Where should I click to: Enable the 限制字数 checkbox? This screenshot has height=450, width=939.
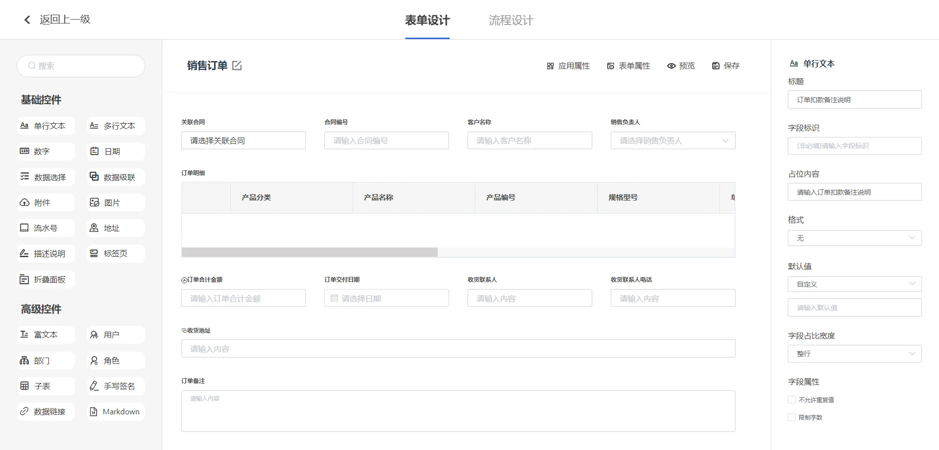pyautogui.click(x=792, y=417)
